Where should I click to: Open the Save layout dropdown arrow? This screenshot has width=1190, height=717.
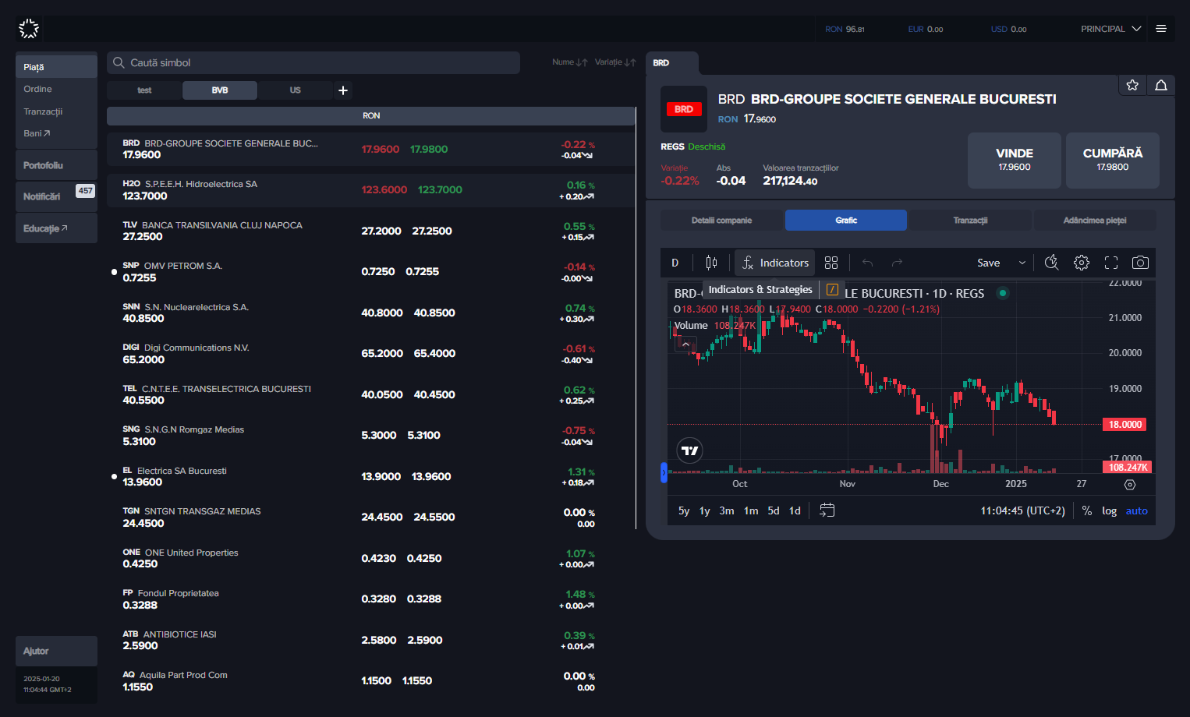pyautogui.click(x=1022, y=263)
